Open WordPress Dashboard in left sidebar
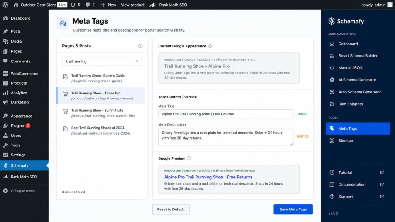395x222 pixels. point(24,18)
